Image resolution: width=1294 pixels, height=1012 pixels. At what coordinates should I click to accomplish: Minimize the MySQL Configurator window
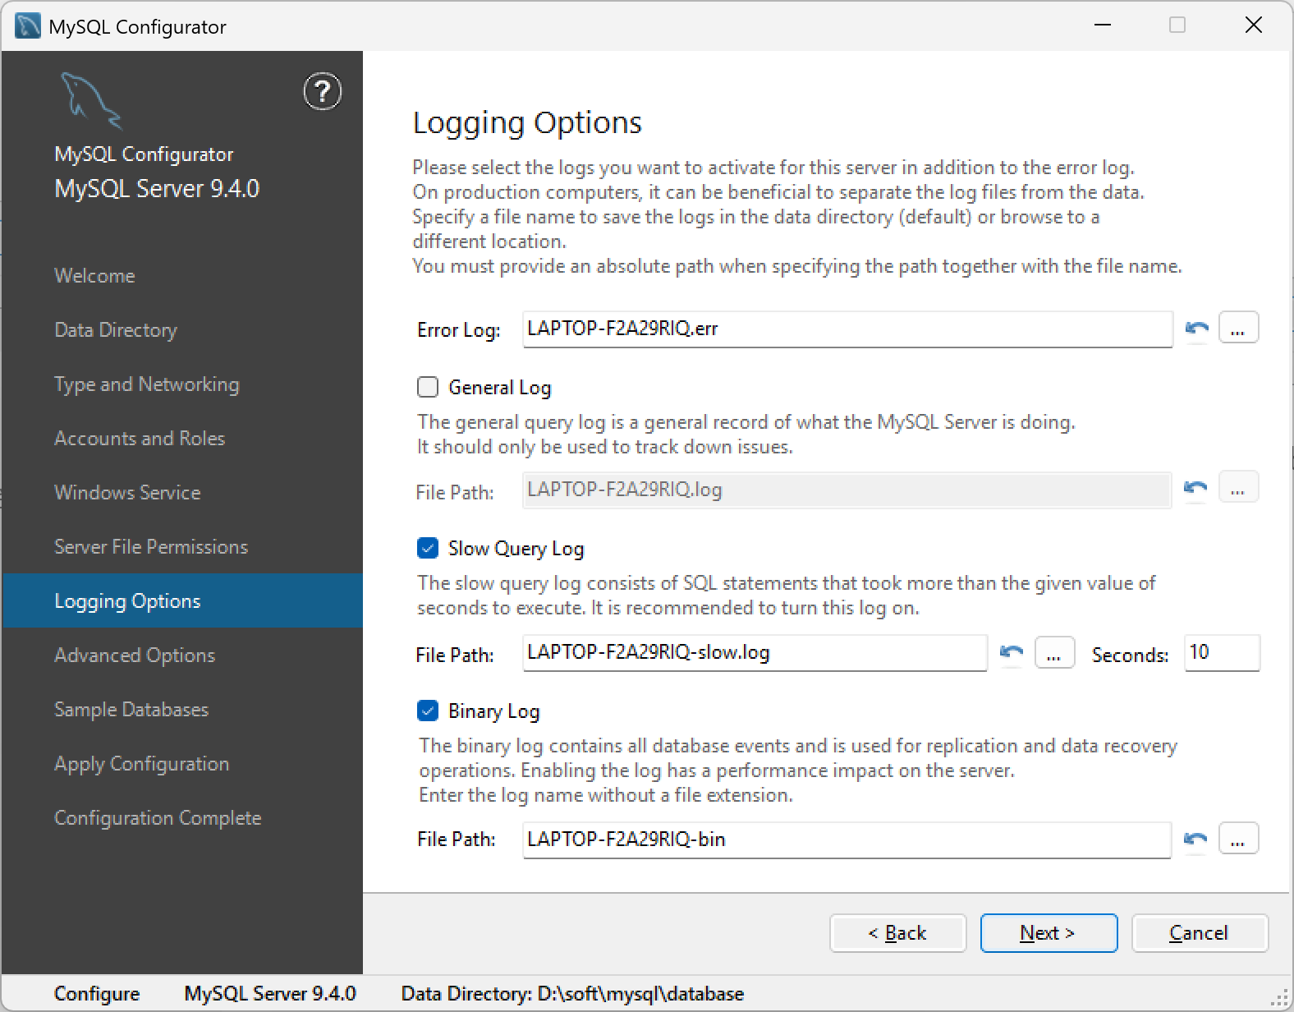[1103, 25]
